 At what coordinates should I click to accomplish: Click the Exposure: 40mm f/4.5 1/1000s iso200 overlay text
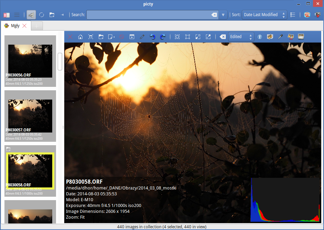103,205
